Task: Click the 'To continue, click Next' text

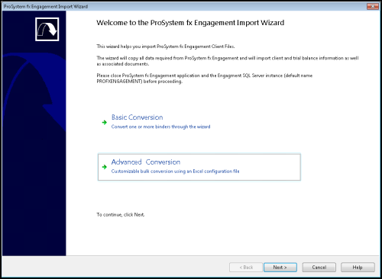Action: click(121, 215)
